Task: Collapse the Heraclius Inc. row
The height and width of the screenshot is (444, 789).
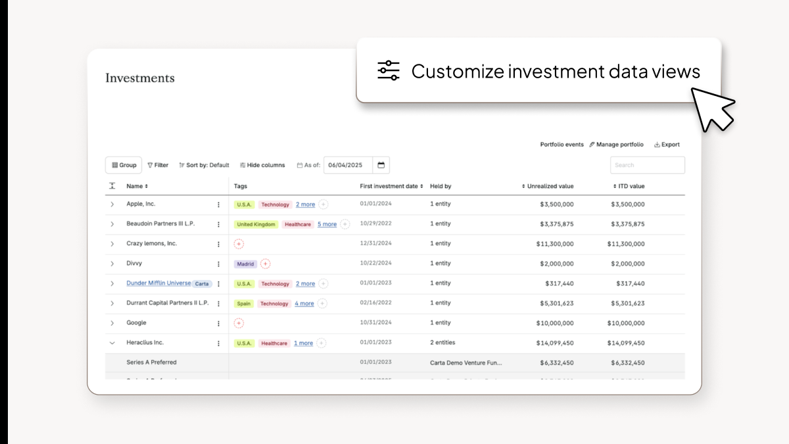Action: point(112,342)
